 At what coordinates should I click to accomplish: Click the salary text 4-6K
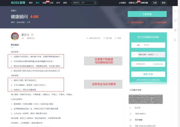pos(35,17)
